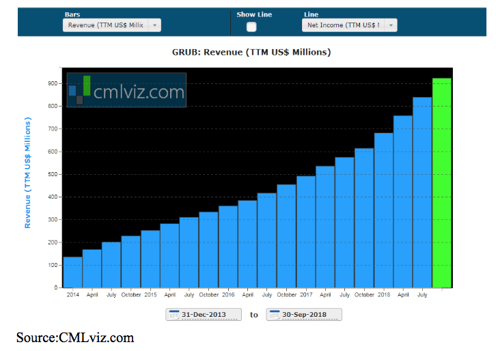Image resolution: width=496 pixels, height=351 pixels.
Task: Click the first blue bar at 2014
Action: pyautogui.click(x=72, y=272)
